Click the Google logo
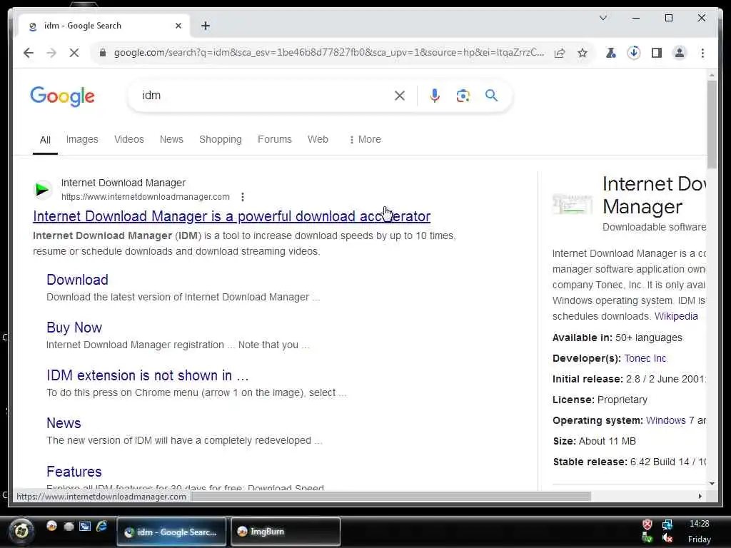Viewport: 731px width, 548px height. [63, 96]
